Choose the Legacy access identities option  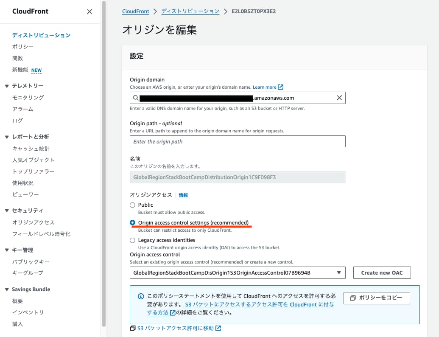tap(133, 240)
